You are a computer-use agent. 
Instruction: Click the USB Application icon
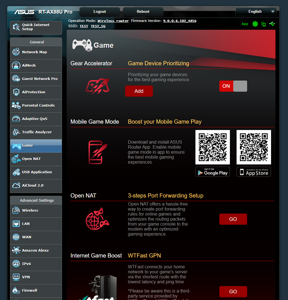(16, 172)
